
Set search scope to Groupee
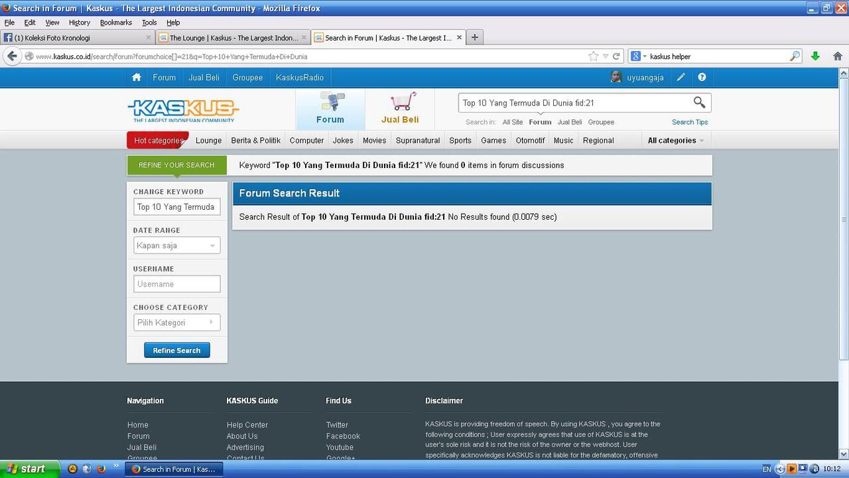click(x=601, y=122)
